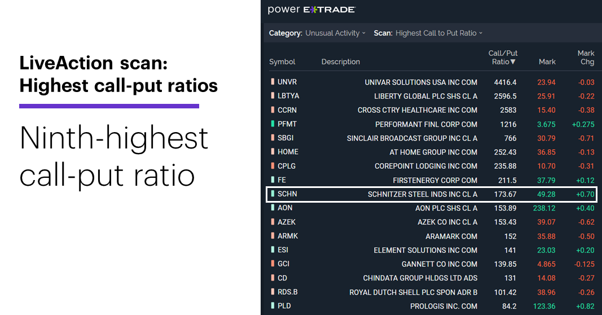Click Royal Dutch Shell description
Viewport: 602px width, 315px height.
414,292
